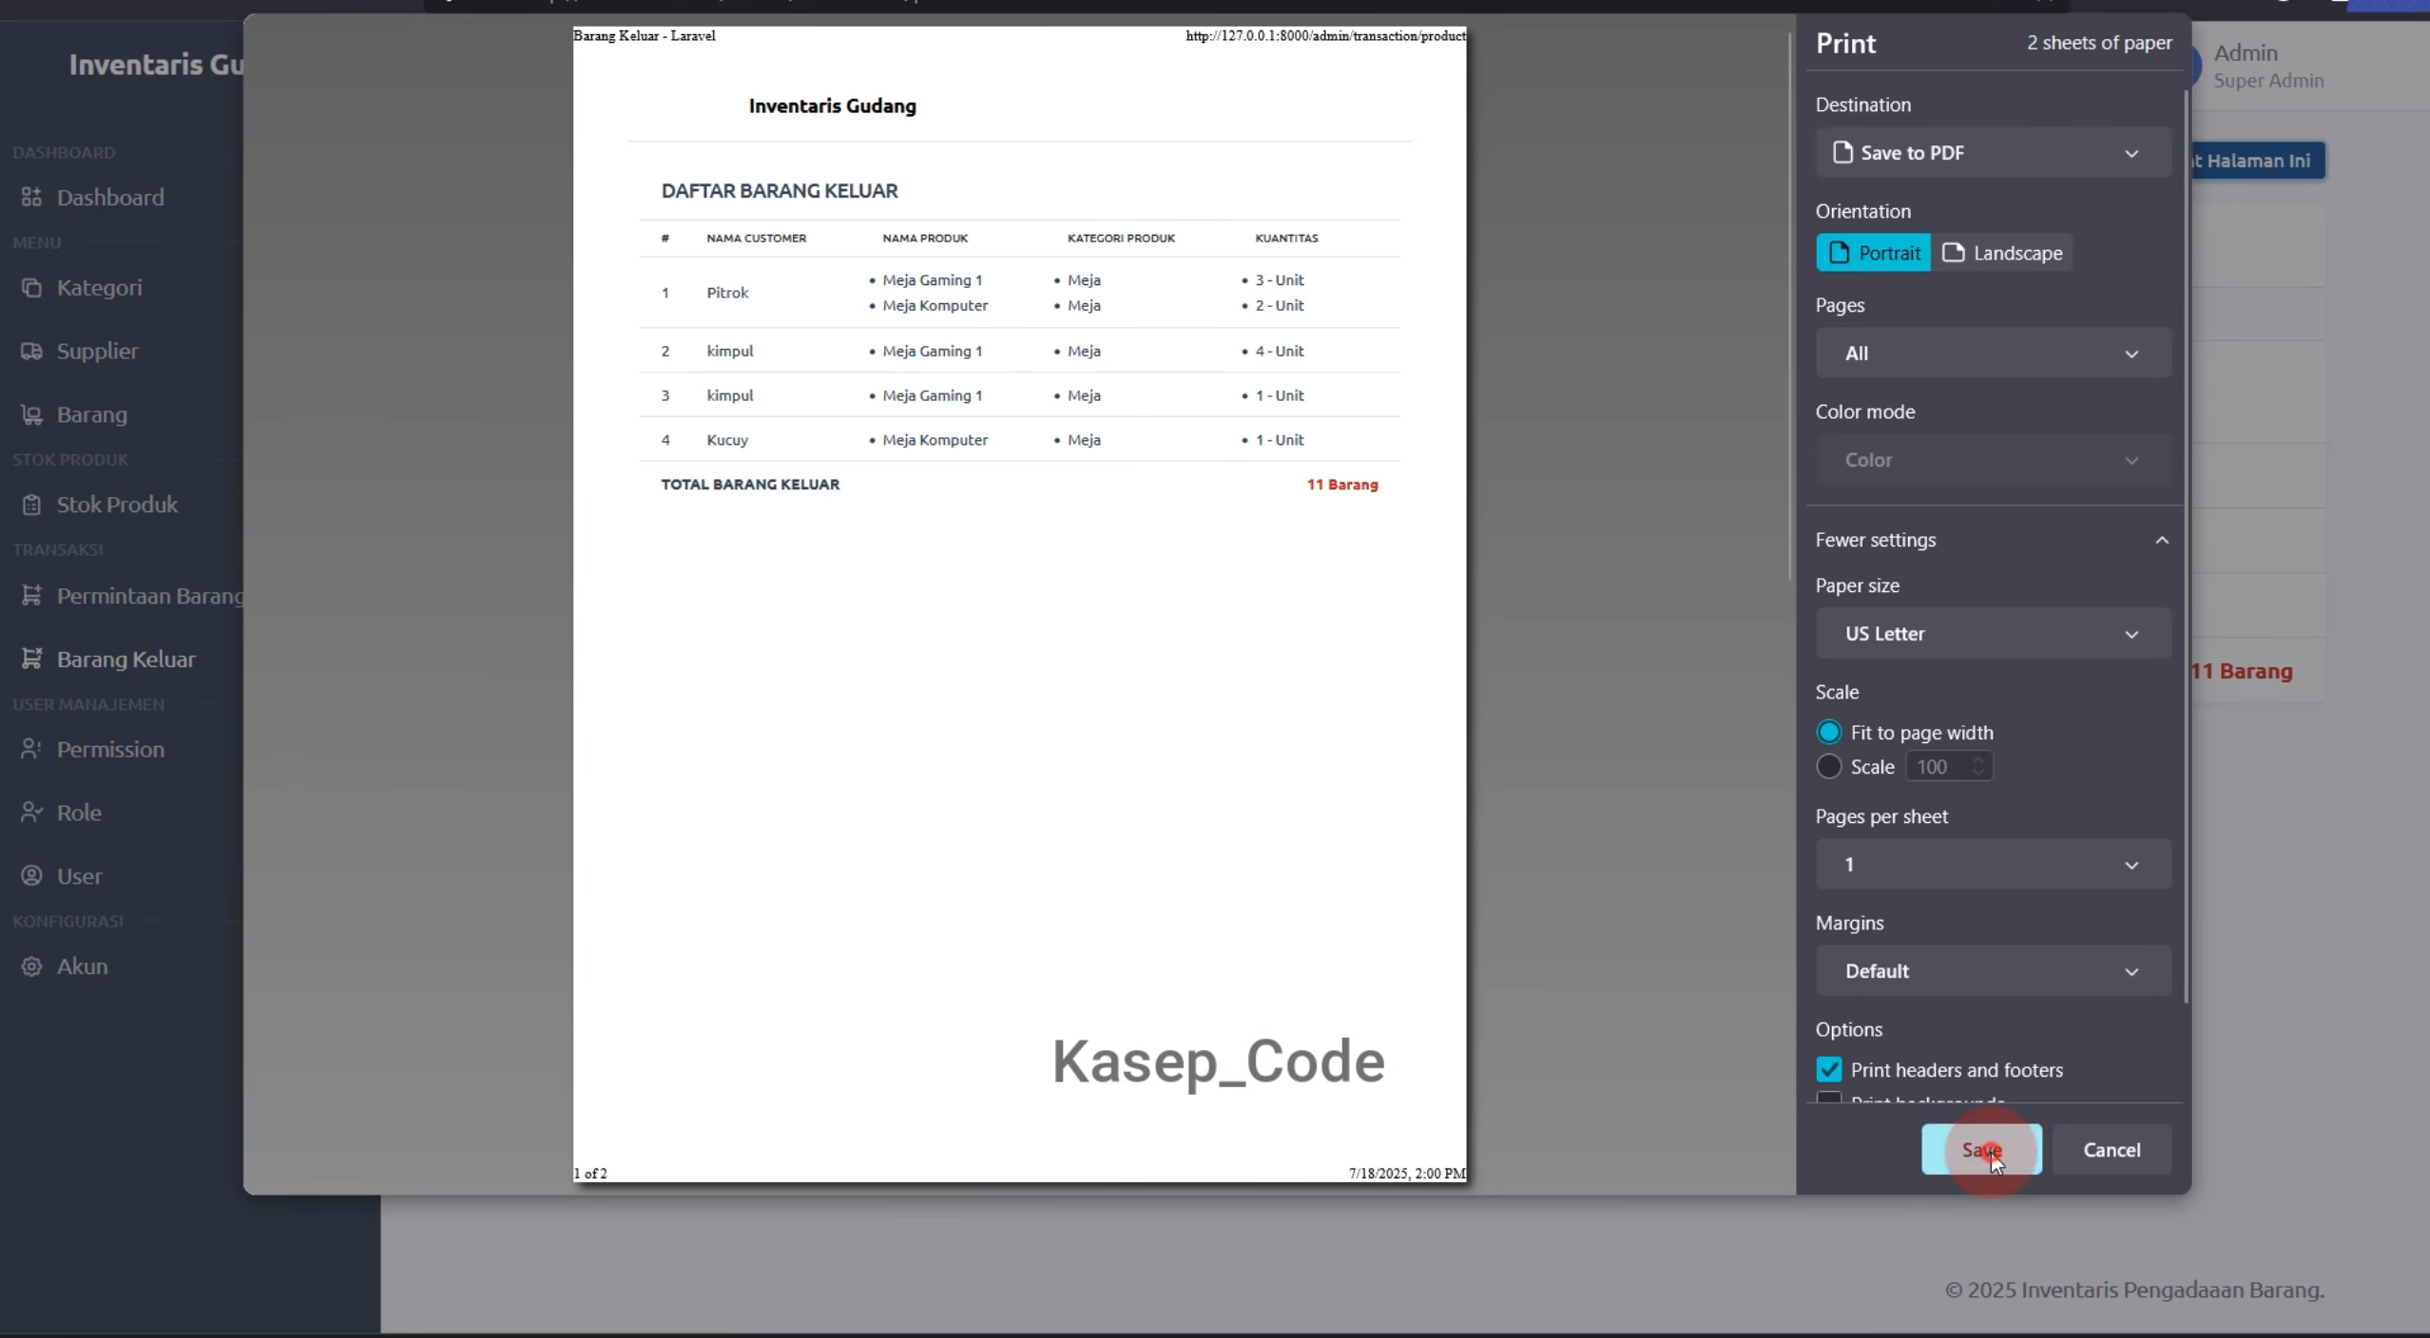Click the Stok Produk clipboard icon
The height and width of the screenshot is (1338, 2430).
[31, 505]
